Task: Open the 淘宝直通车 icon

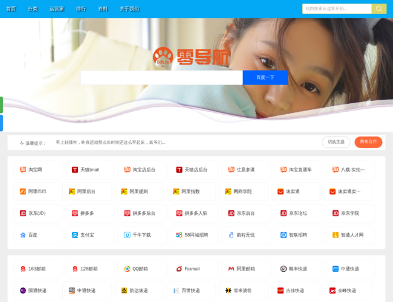Action: pyautogui.click(x=284, y=170)
